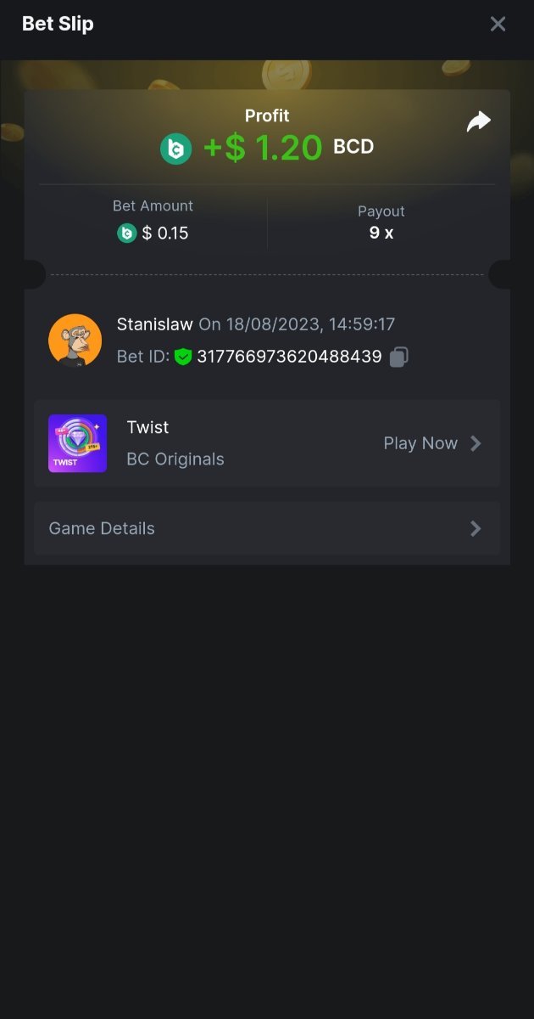Click the Twist game thumbnail
The width and height of the screenshot is (534, 1019).
click(x=77, y=443)
